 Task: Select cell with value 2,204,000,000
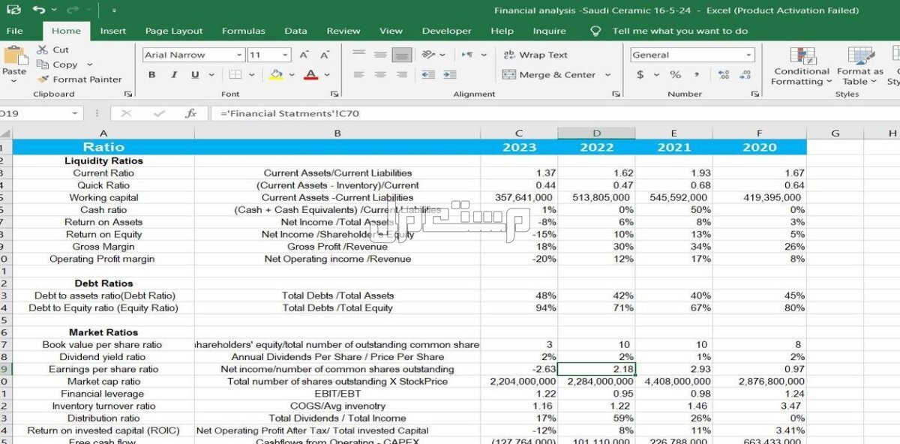pyautogui.click(x=519, y=382)
